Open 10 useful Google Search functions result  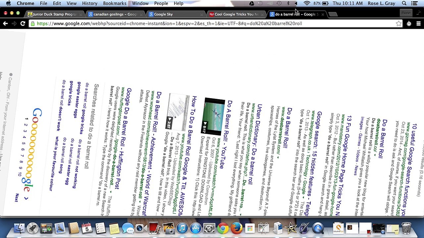tap(409, 170)
